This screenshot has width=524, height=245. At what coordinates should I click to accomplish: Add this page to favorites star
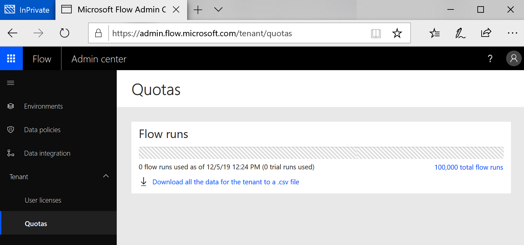coord(397,33)
